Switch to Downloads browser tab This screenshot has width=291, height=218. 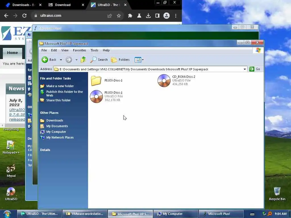pyautogui.click(x=23, y=5)
